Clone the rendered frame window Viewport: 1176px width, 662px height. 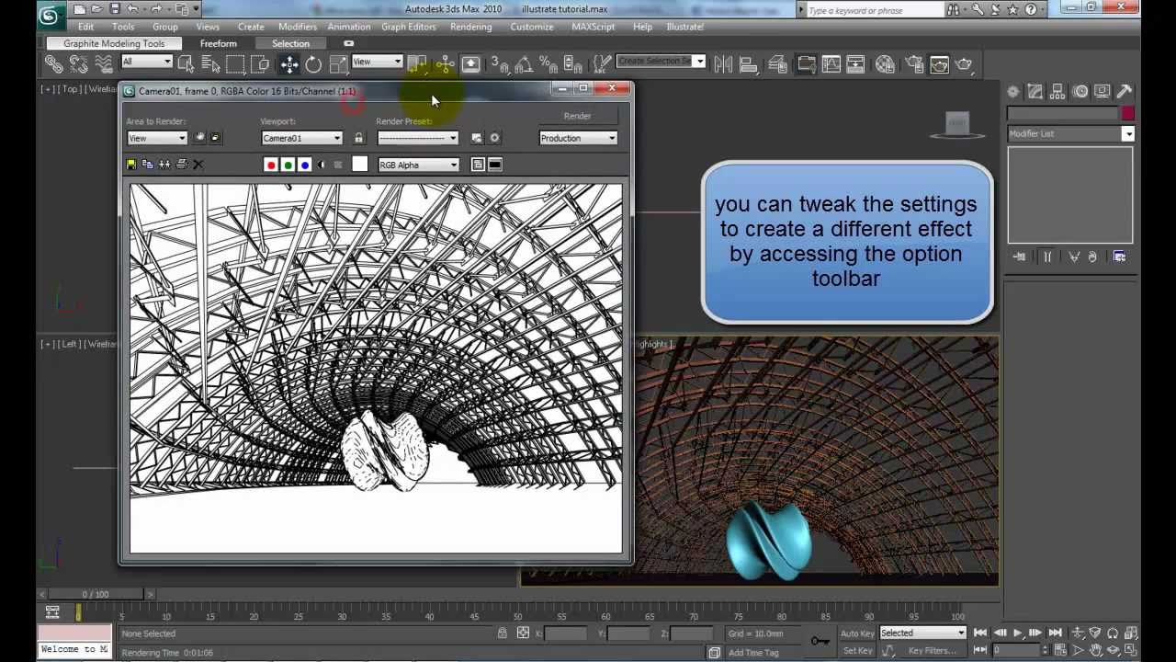click(x=164, y=165)
